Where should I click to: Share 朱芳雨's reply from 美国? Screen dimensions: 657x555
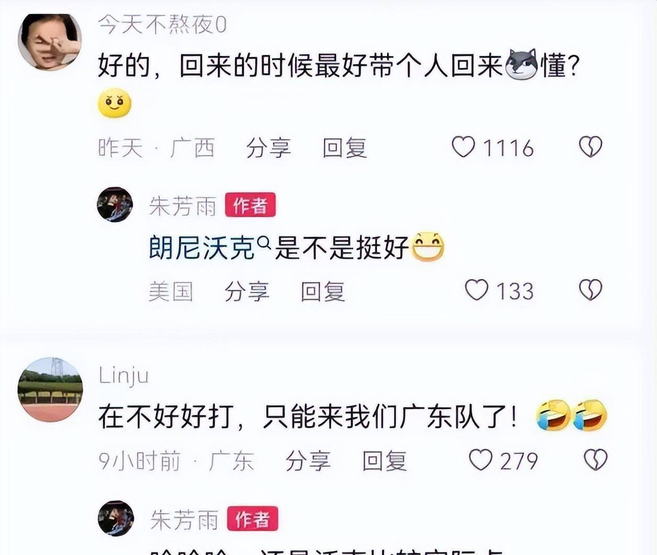[246, 291]
